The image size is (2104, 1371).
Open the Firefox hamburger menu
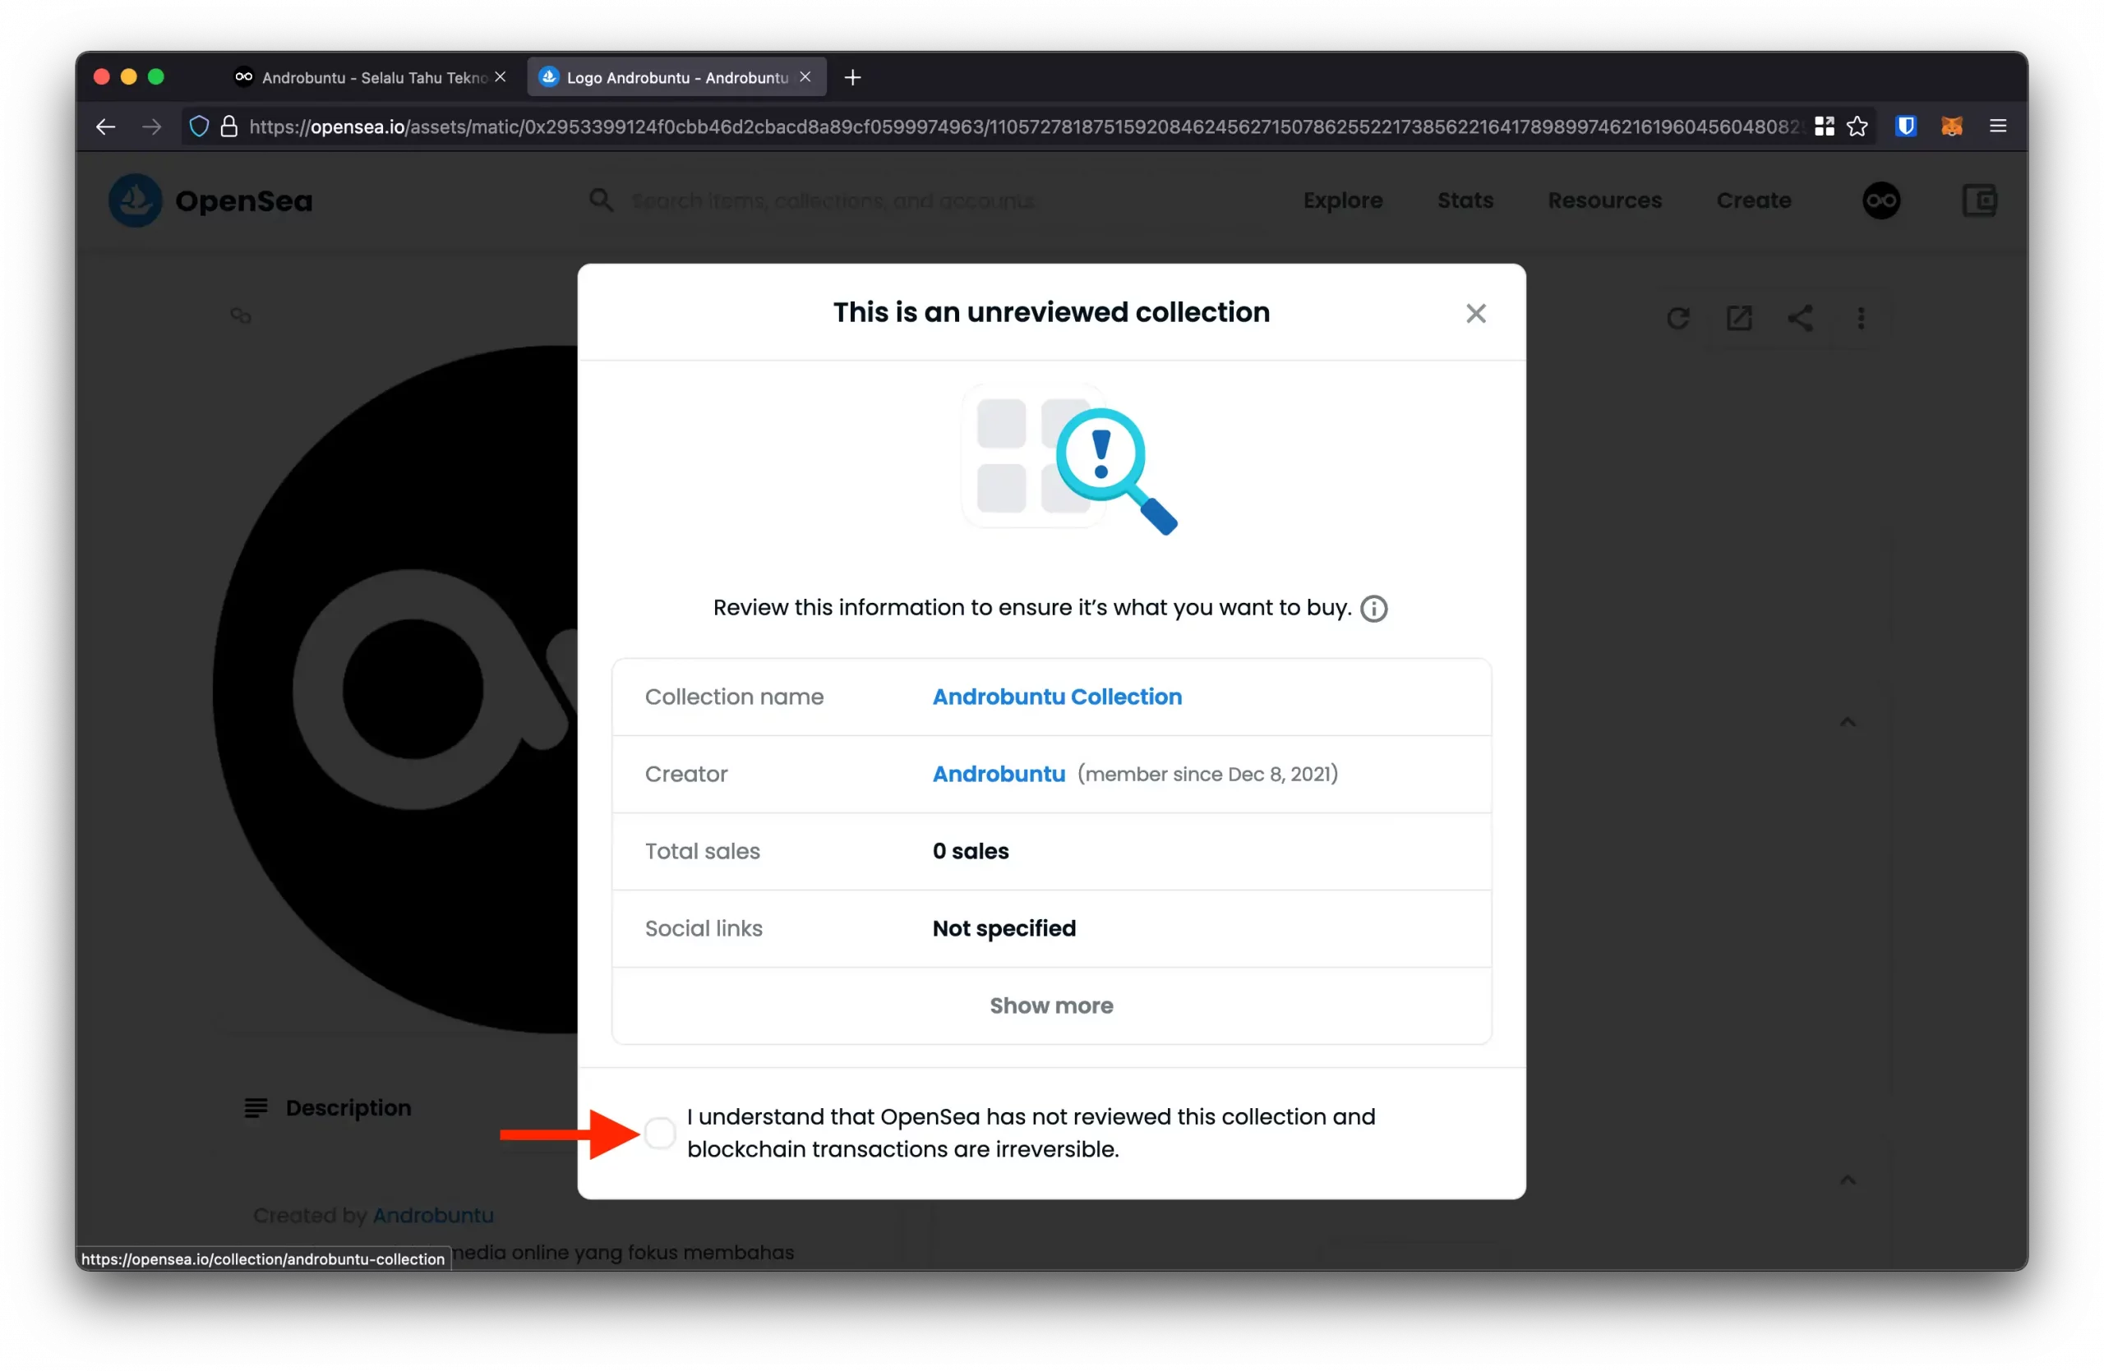(1997, 127)
